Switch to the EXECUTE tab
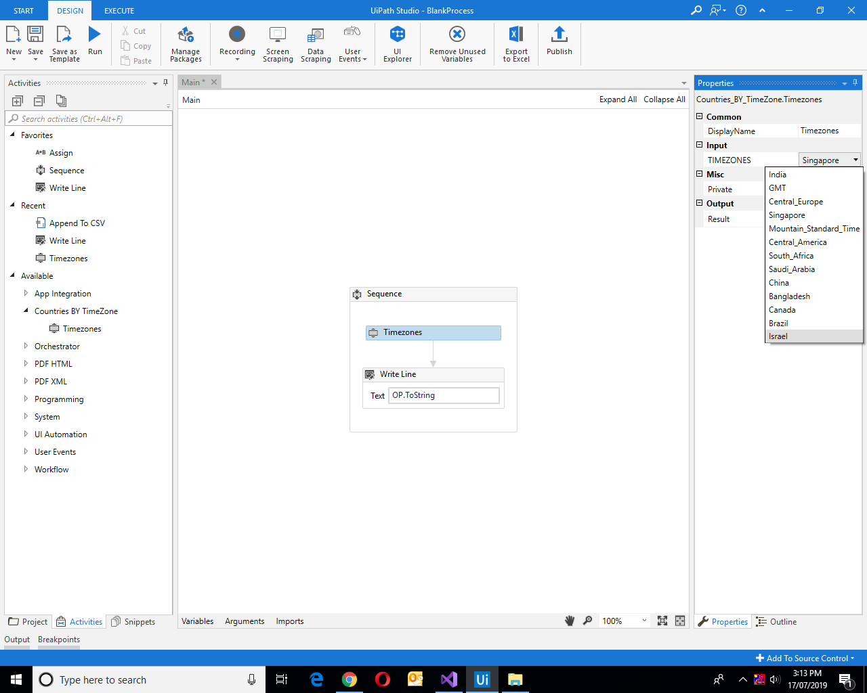 pos(119,11)
